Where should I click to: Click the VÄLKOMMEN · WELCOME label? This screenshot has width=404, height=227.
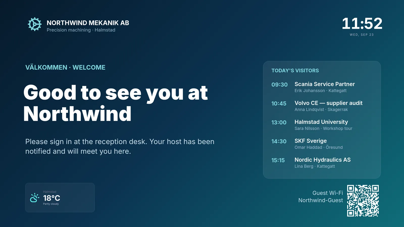65,67
